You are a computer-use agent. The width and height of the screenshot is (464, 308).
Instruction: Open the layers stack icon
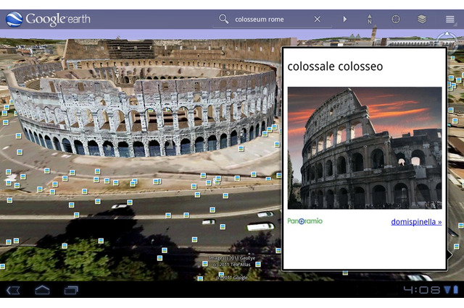point(422,20)
